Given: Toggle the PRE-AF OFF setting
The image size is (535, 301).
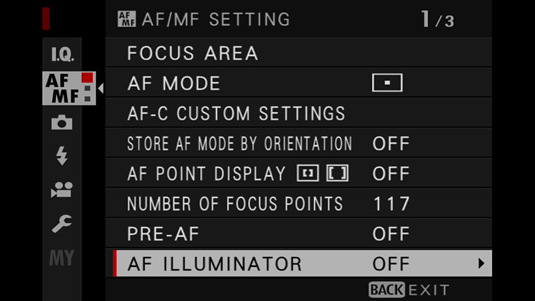Looking at the screenshot, I should [x=391, y=234].
